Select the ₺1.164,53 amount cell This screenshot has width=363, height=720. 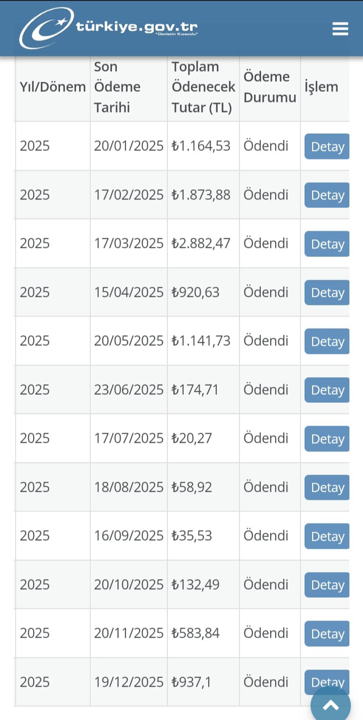pyautogui.click(x=201, y=146)
